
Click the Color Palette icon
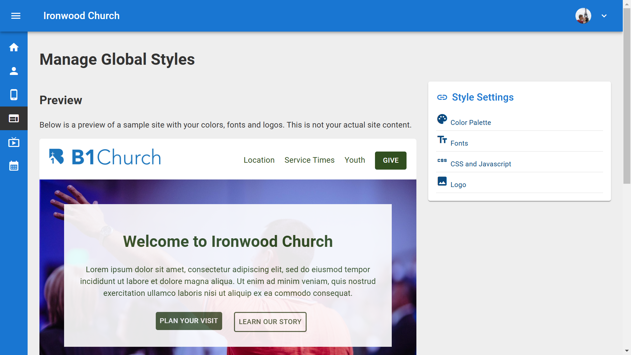point(442,119)
